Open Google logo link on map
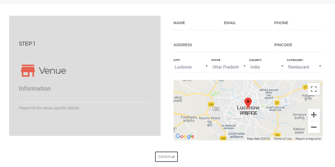The width and height of the screenshot is (335, 167). click(185, 136)
